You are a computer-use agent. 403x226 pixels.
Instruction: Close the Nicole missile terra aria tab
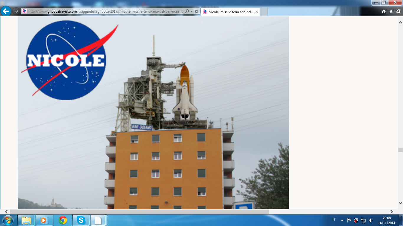pyautogui.click(x=257, y=12)
